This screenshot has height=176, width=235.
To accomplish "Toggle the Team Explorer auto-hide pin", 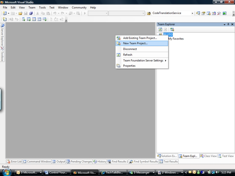I will pos(228,24).
